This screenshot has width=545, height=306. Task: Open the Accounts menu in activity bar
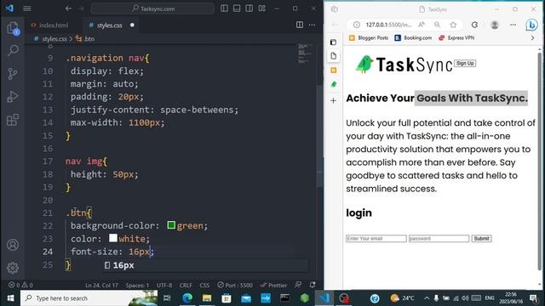pyautogui.click(x=13, y=245)
